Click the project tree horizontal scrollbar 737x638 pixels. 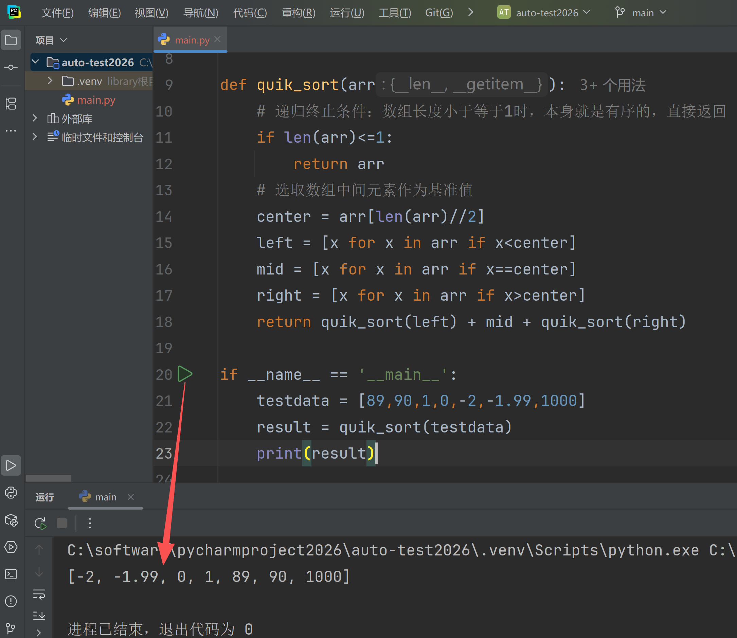[49, 478]
